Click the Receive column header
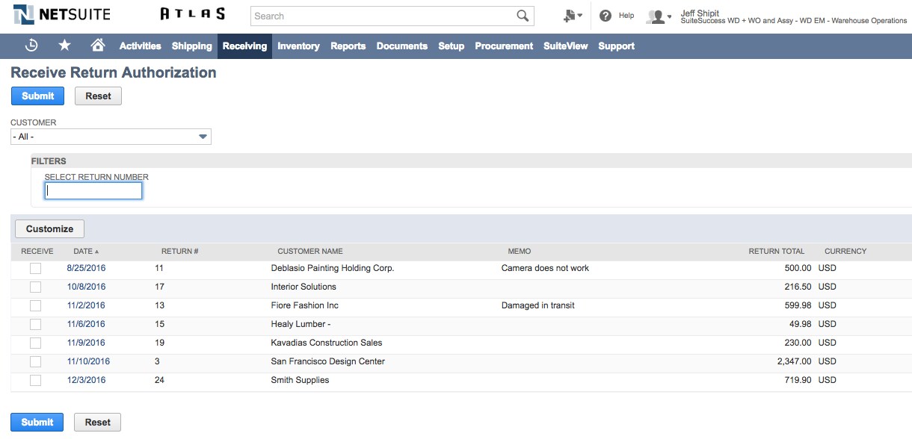 pos(37,252)
